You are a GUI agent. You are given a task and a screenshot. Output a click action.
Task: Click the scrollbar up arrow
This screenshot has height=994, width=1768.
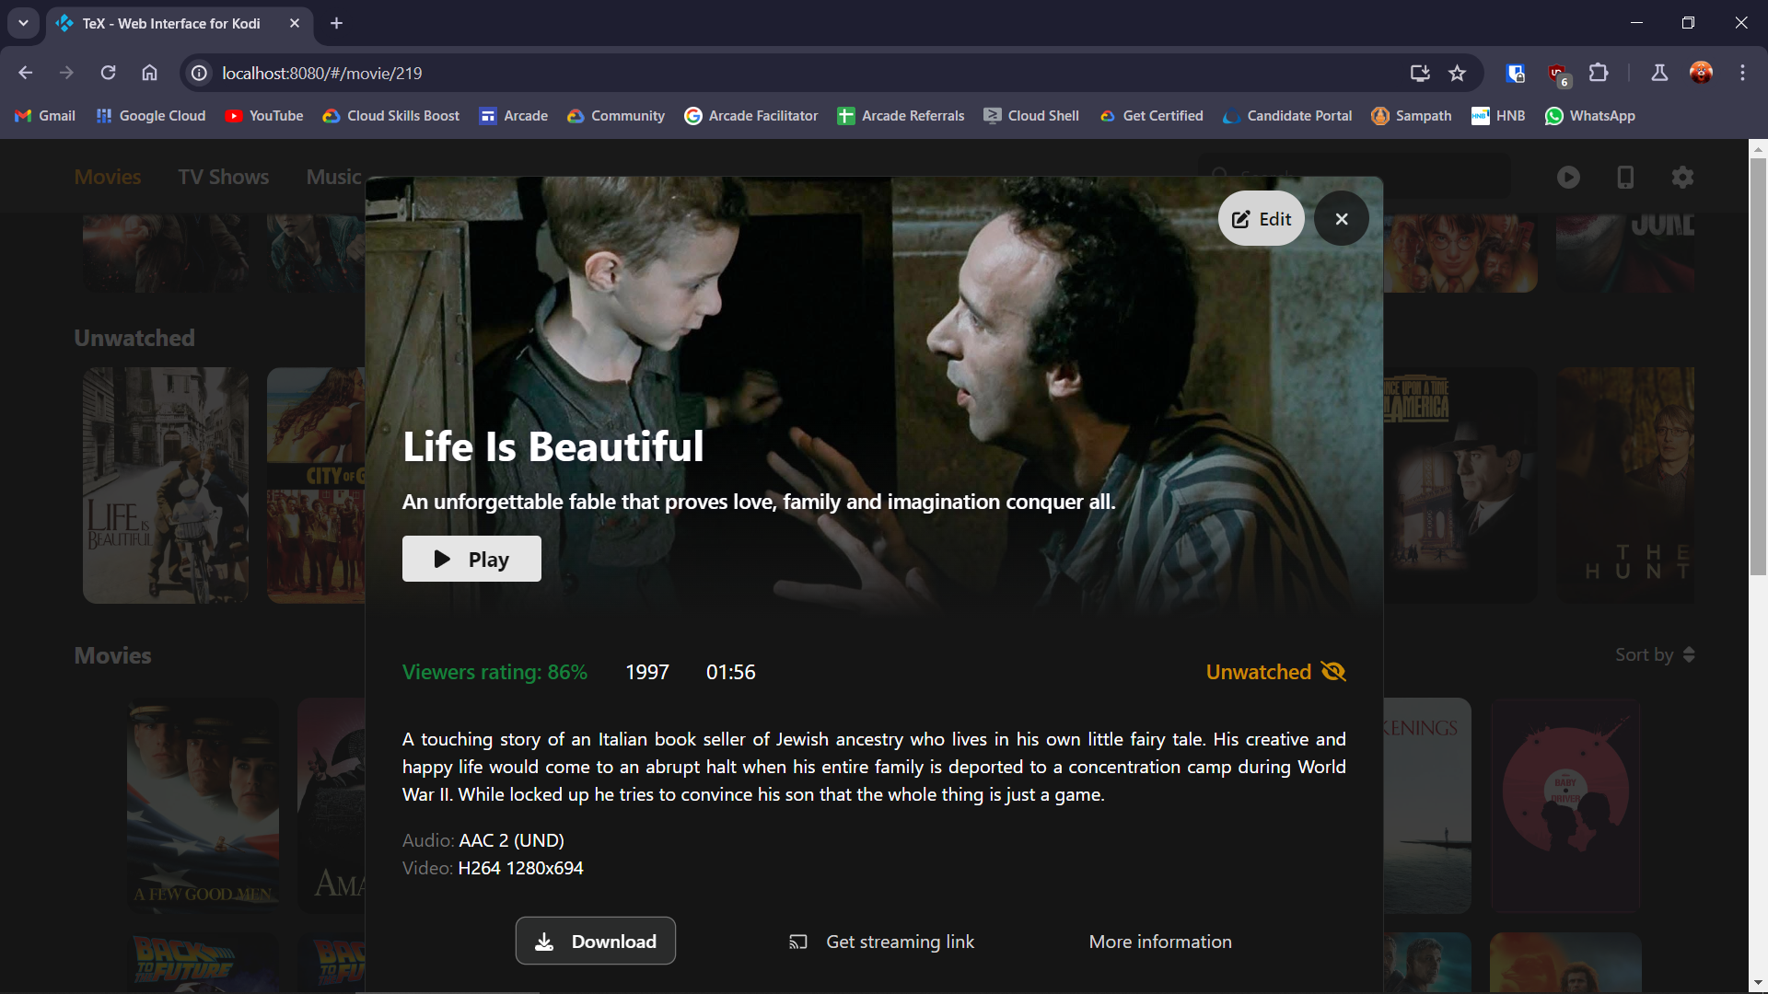[x=1758, y=148]
